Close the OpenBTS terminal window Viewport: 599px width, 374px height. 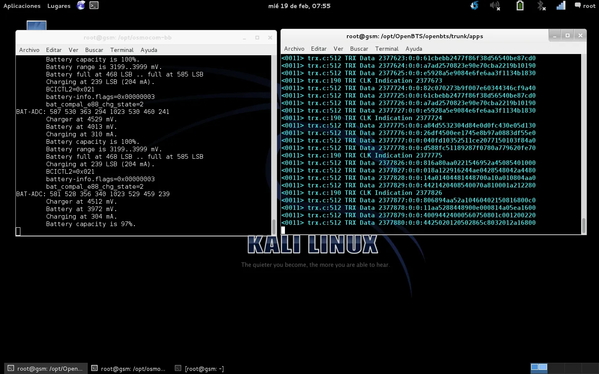click(580, 36)
